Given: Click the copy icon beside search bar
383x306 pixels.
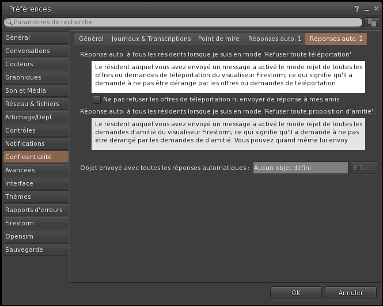Looking at the screenshot, I should (x=372, y=22).
